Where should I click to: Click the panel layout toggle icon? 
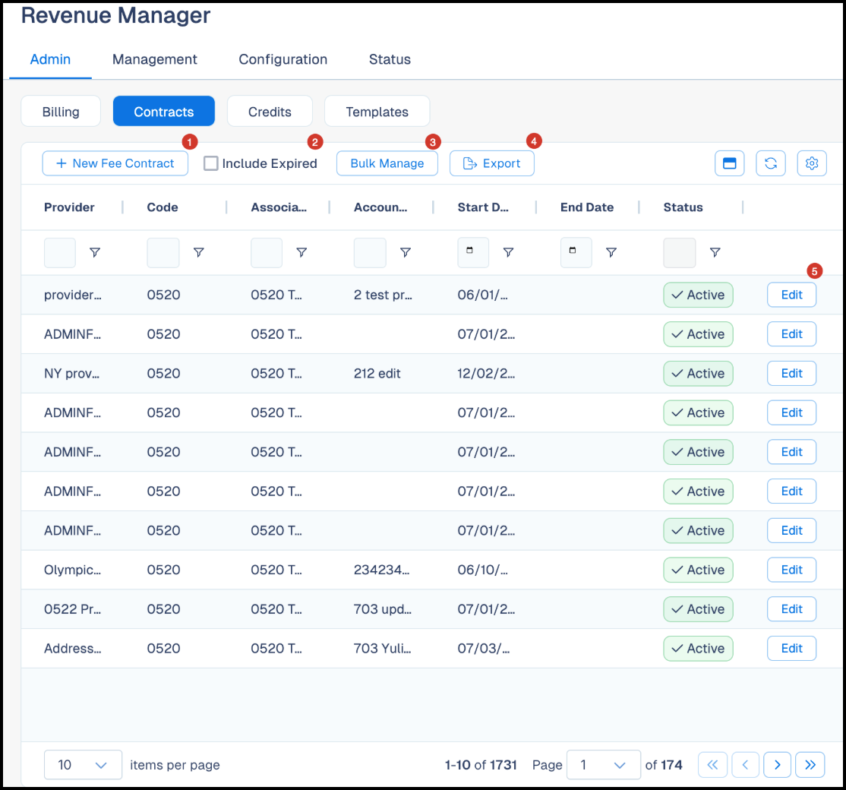pos(730,163)
